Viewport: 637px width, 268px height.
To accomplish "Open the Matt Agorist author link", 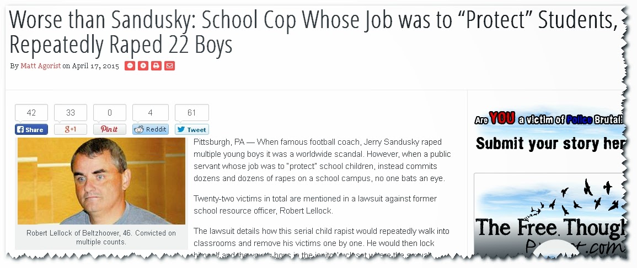I will tap(41, 65).
